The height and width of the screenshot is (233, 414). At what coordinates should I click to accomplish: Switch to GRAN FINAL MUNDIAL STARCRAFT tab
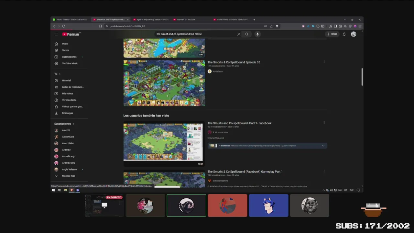coord(231,19)
